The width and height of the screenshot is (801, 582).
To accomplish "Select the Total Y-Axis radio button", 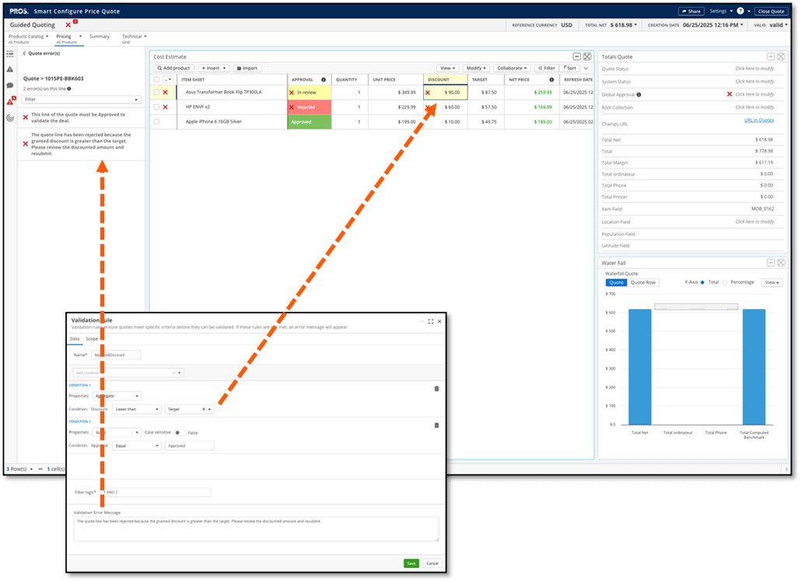I will (x=703, y=282).
